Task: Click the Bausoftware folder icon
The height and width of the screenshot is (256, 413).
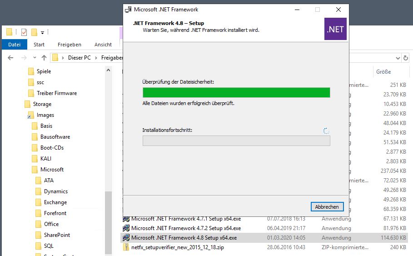Action: click(35, 137)
